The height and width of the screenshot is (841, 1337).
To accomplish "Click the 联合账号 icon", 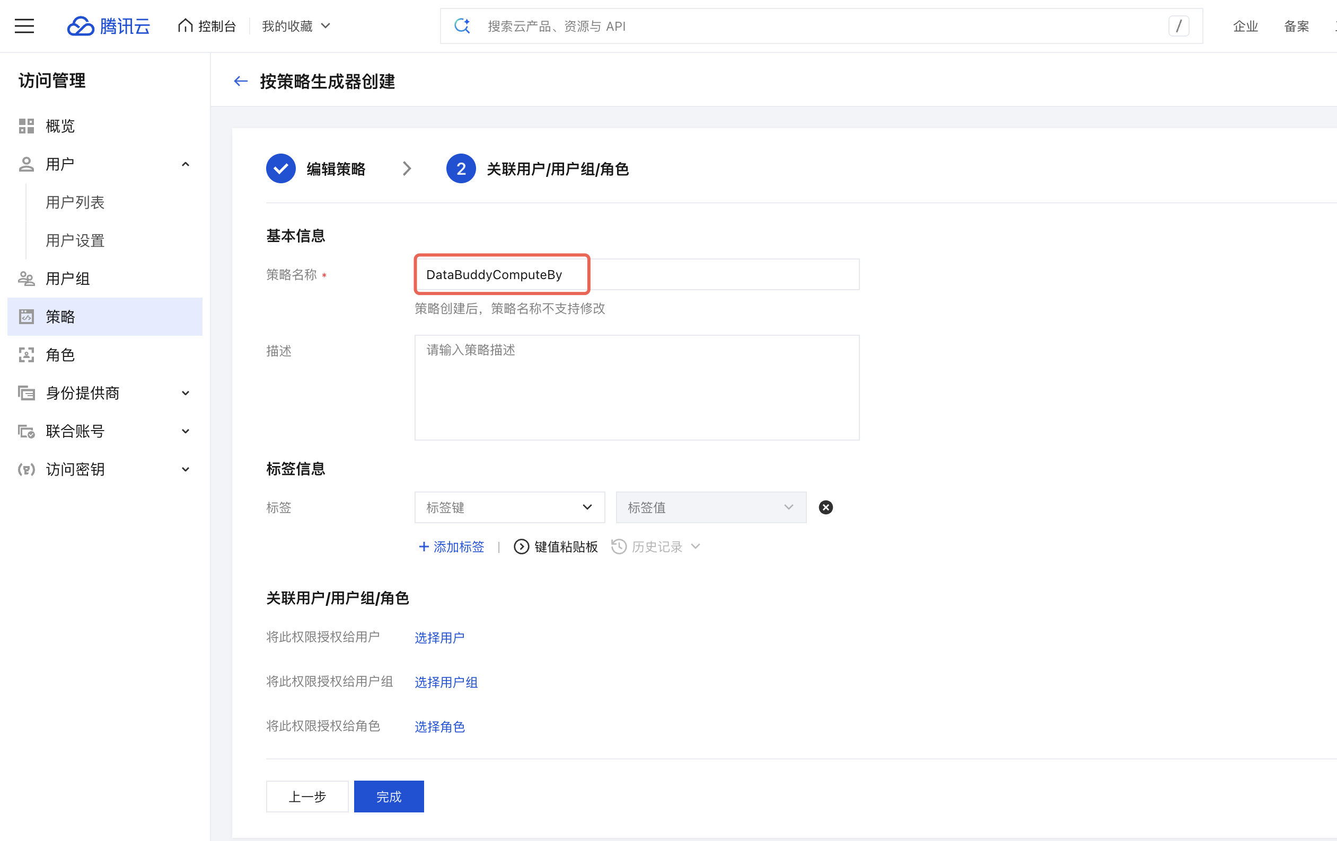I will (x=27, y=431).
